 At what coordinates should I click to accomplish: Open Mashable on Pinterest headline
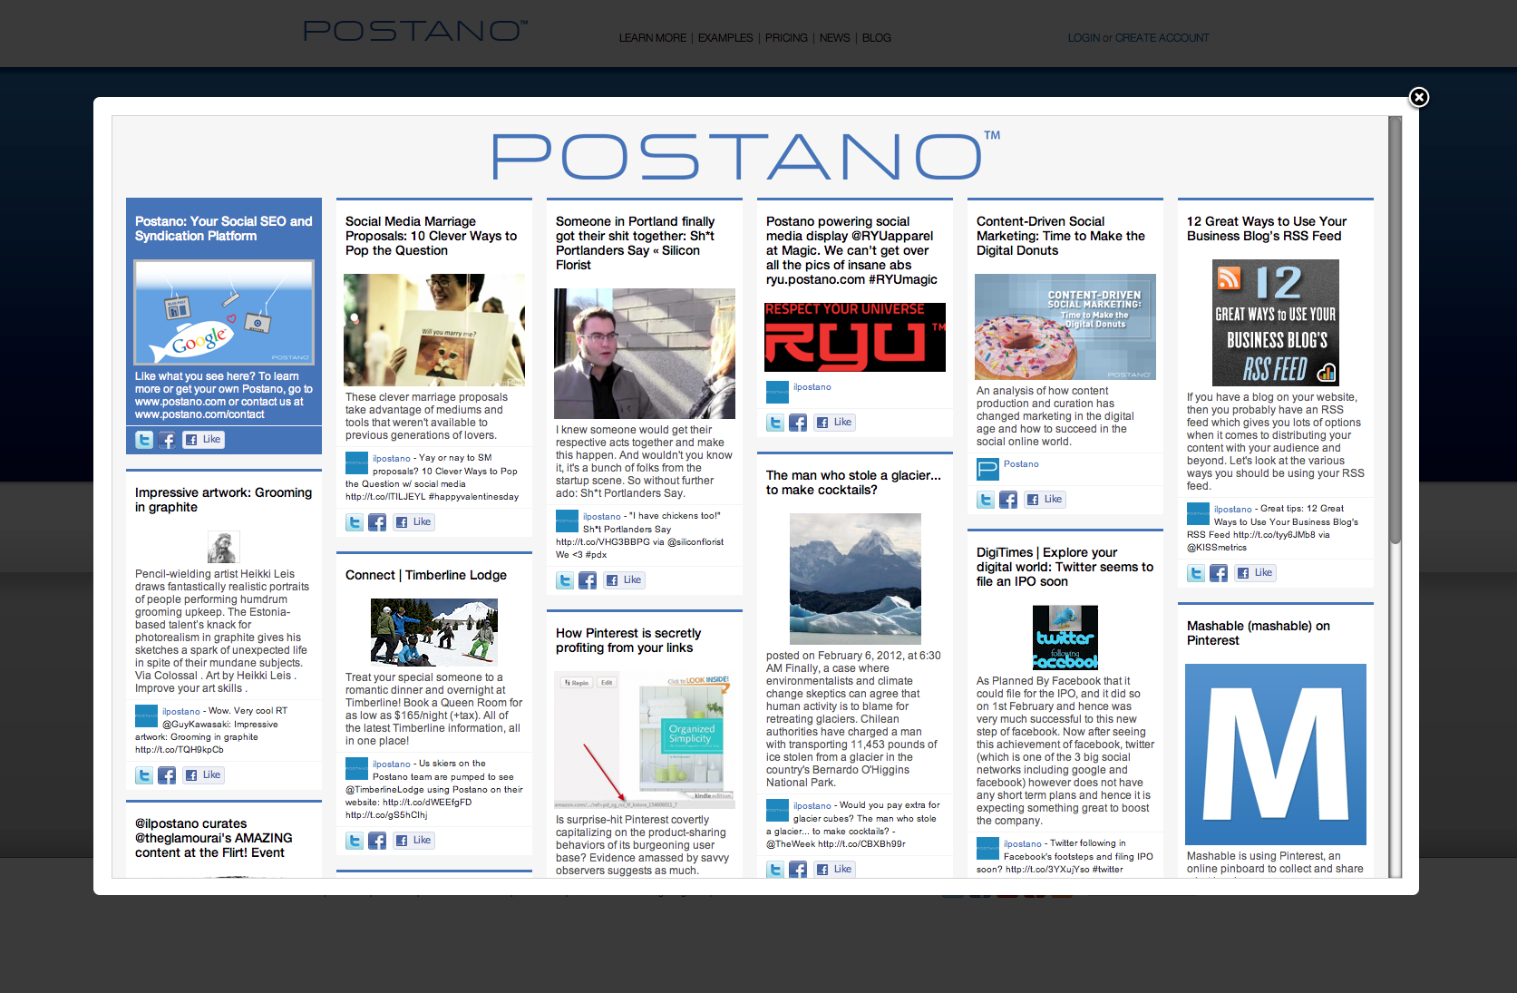coord(1259,633)
